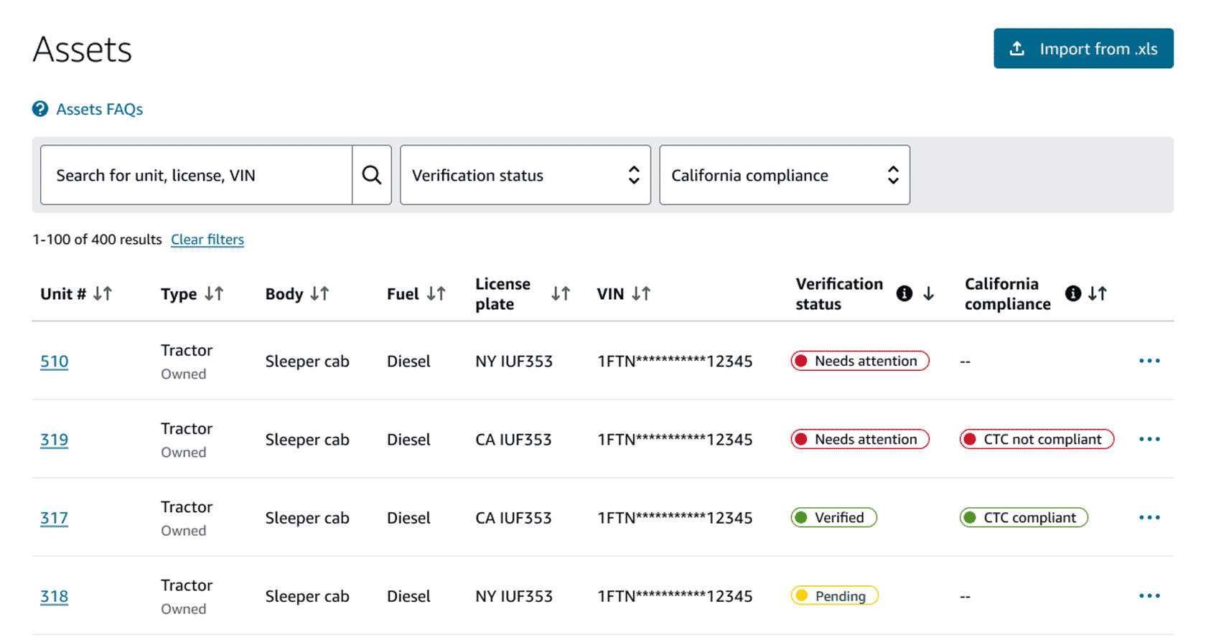Click California compliance info icon
This screenshot has height=642, width=1206.
1073,293
